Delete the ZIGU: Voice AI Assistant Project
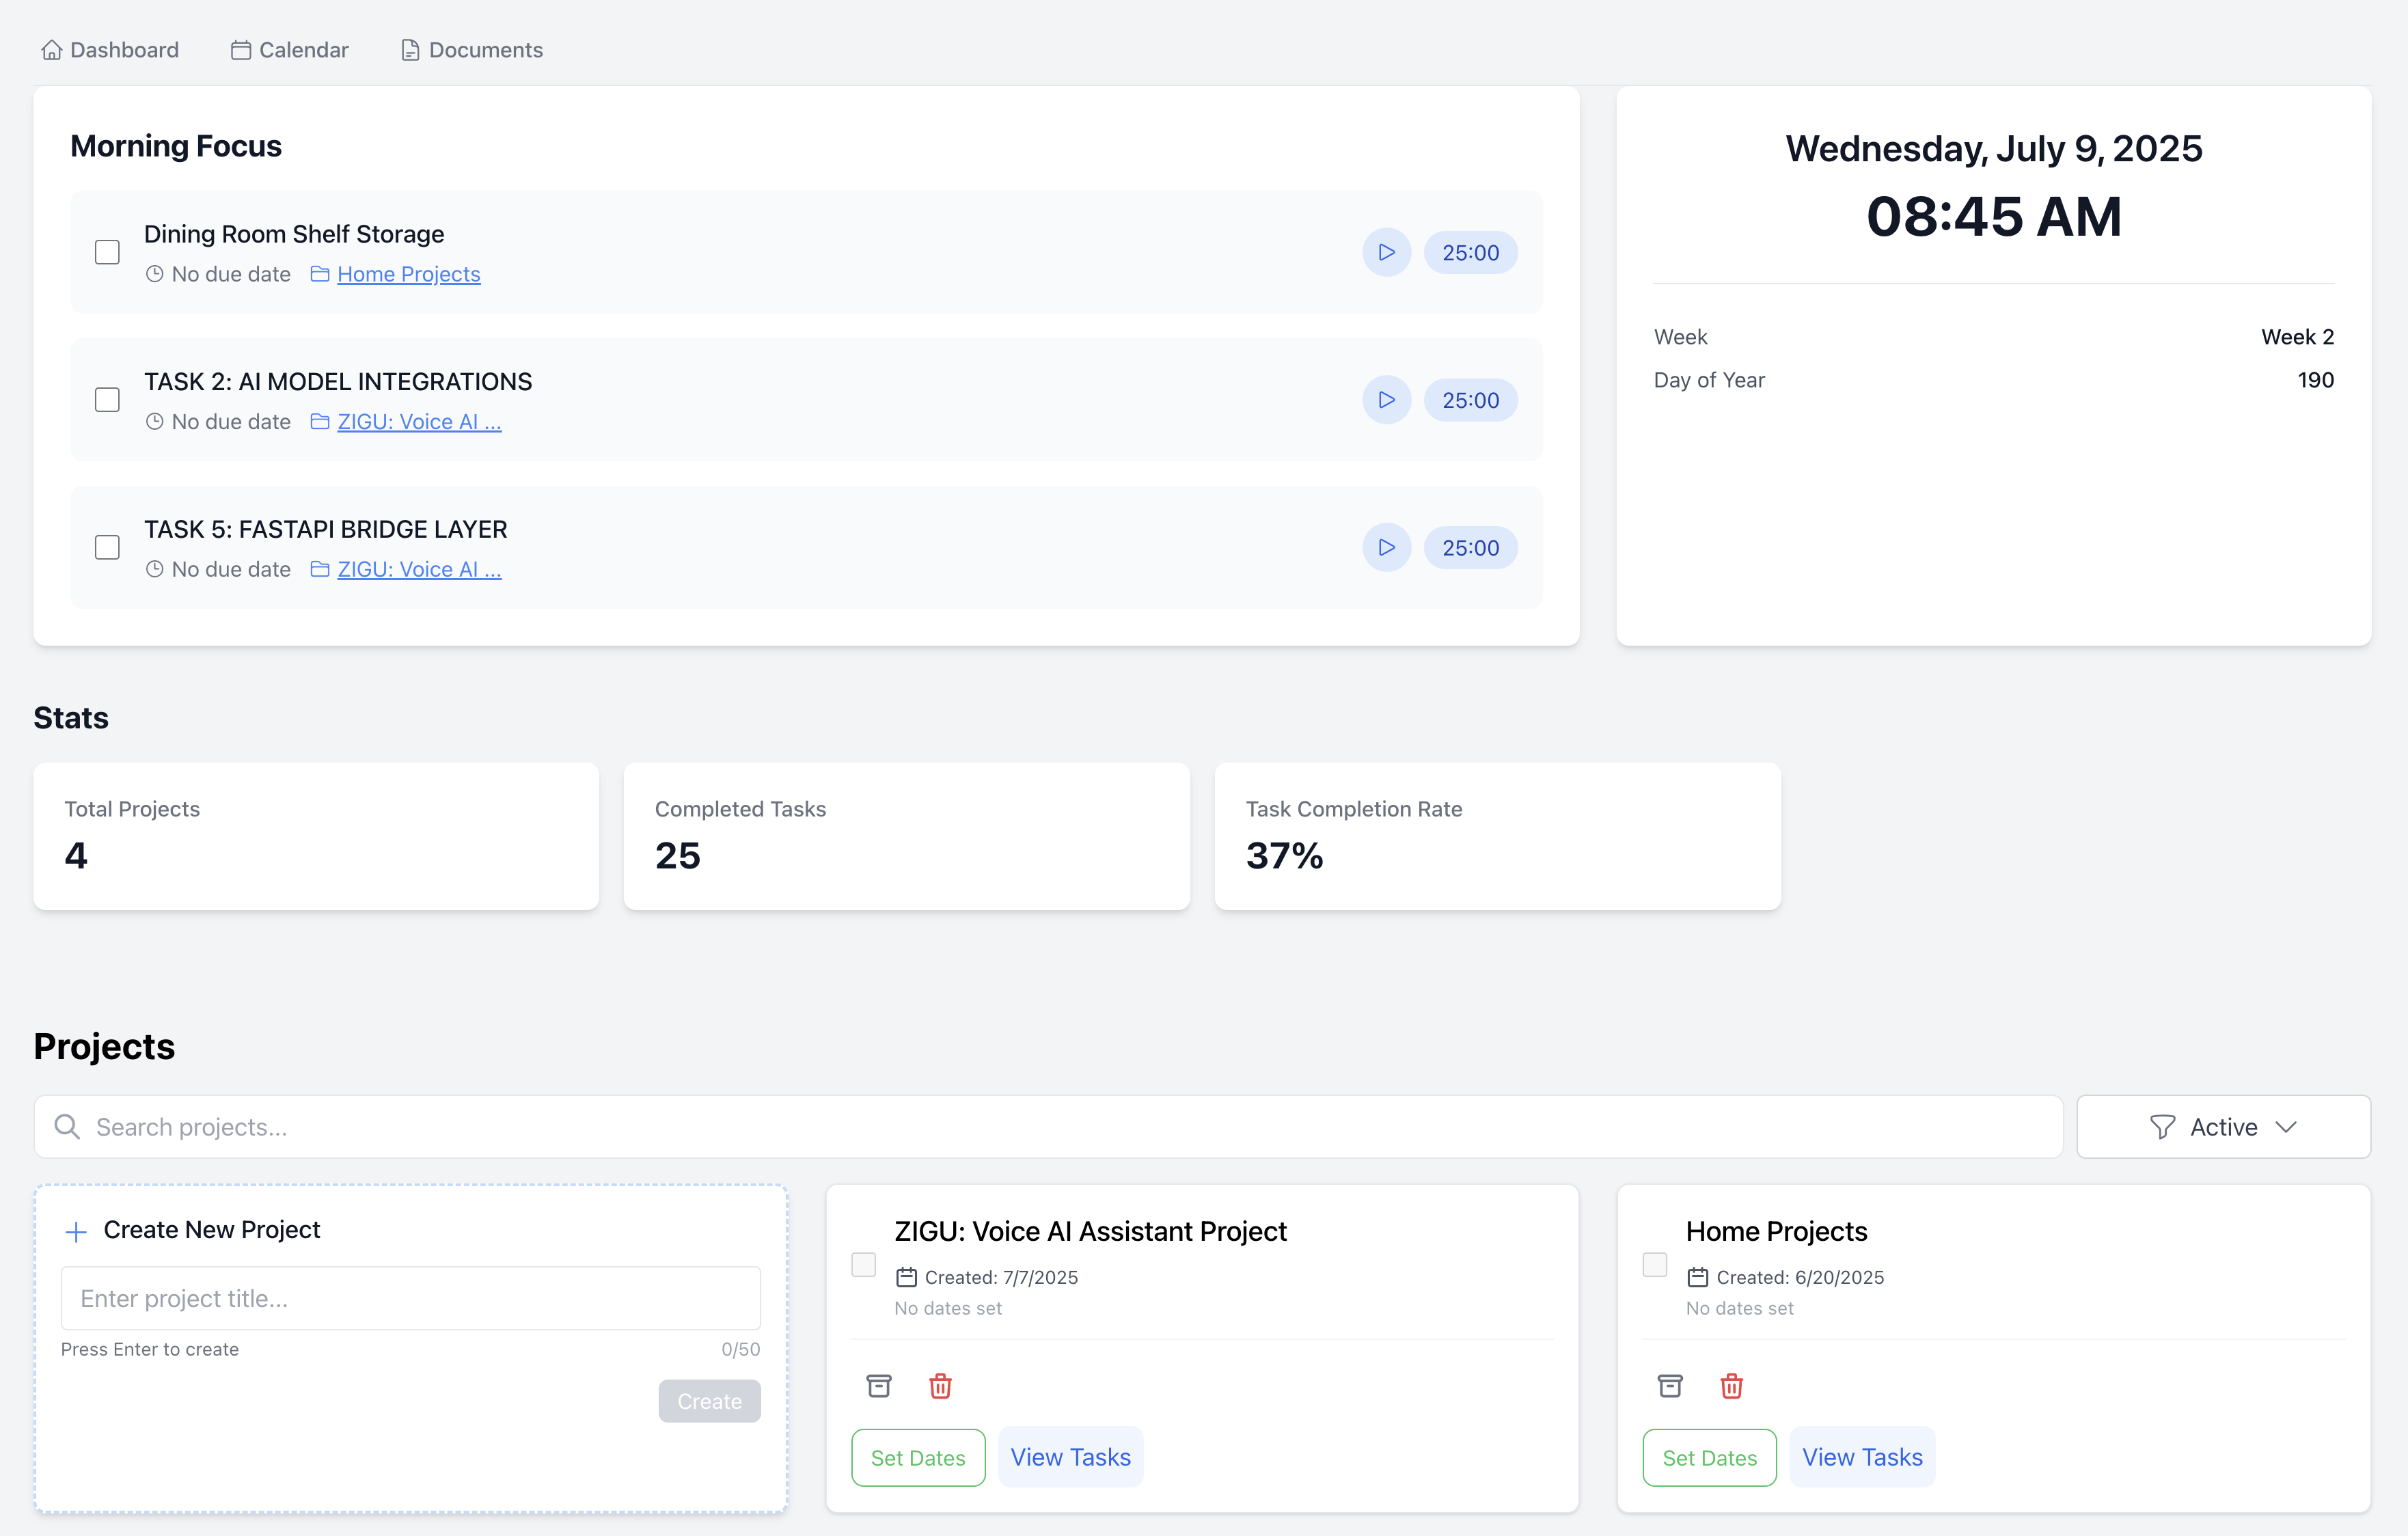The image size is (2408, 1536). pyautogui.click(x=940, y=1386)
